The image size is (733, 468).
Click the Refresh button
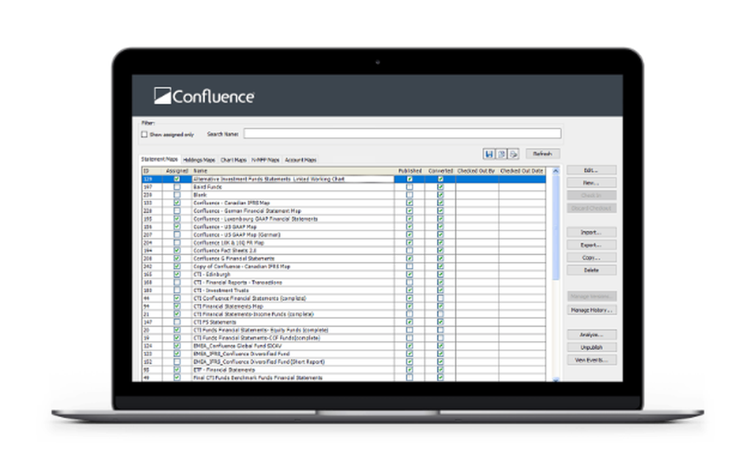[x=542, y=154]
